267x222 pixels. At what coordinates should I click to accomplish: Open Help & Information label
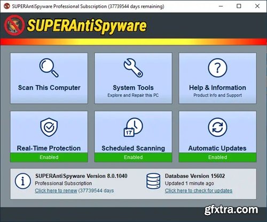pos(217,88)
